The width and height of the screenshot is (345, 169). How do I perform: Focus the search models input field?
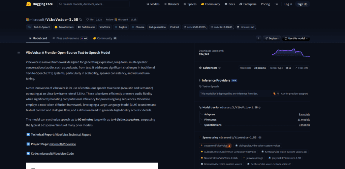[x=94, y=4]
